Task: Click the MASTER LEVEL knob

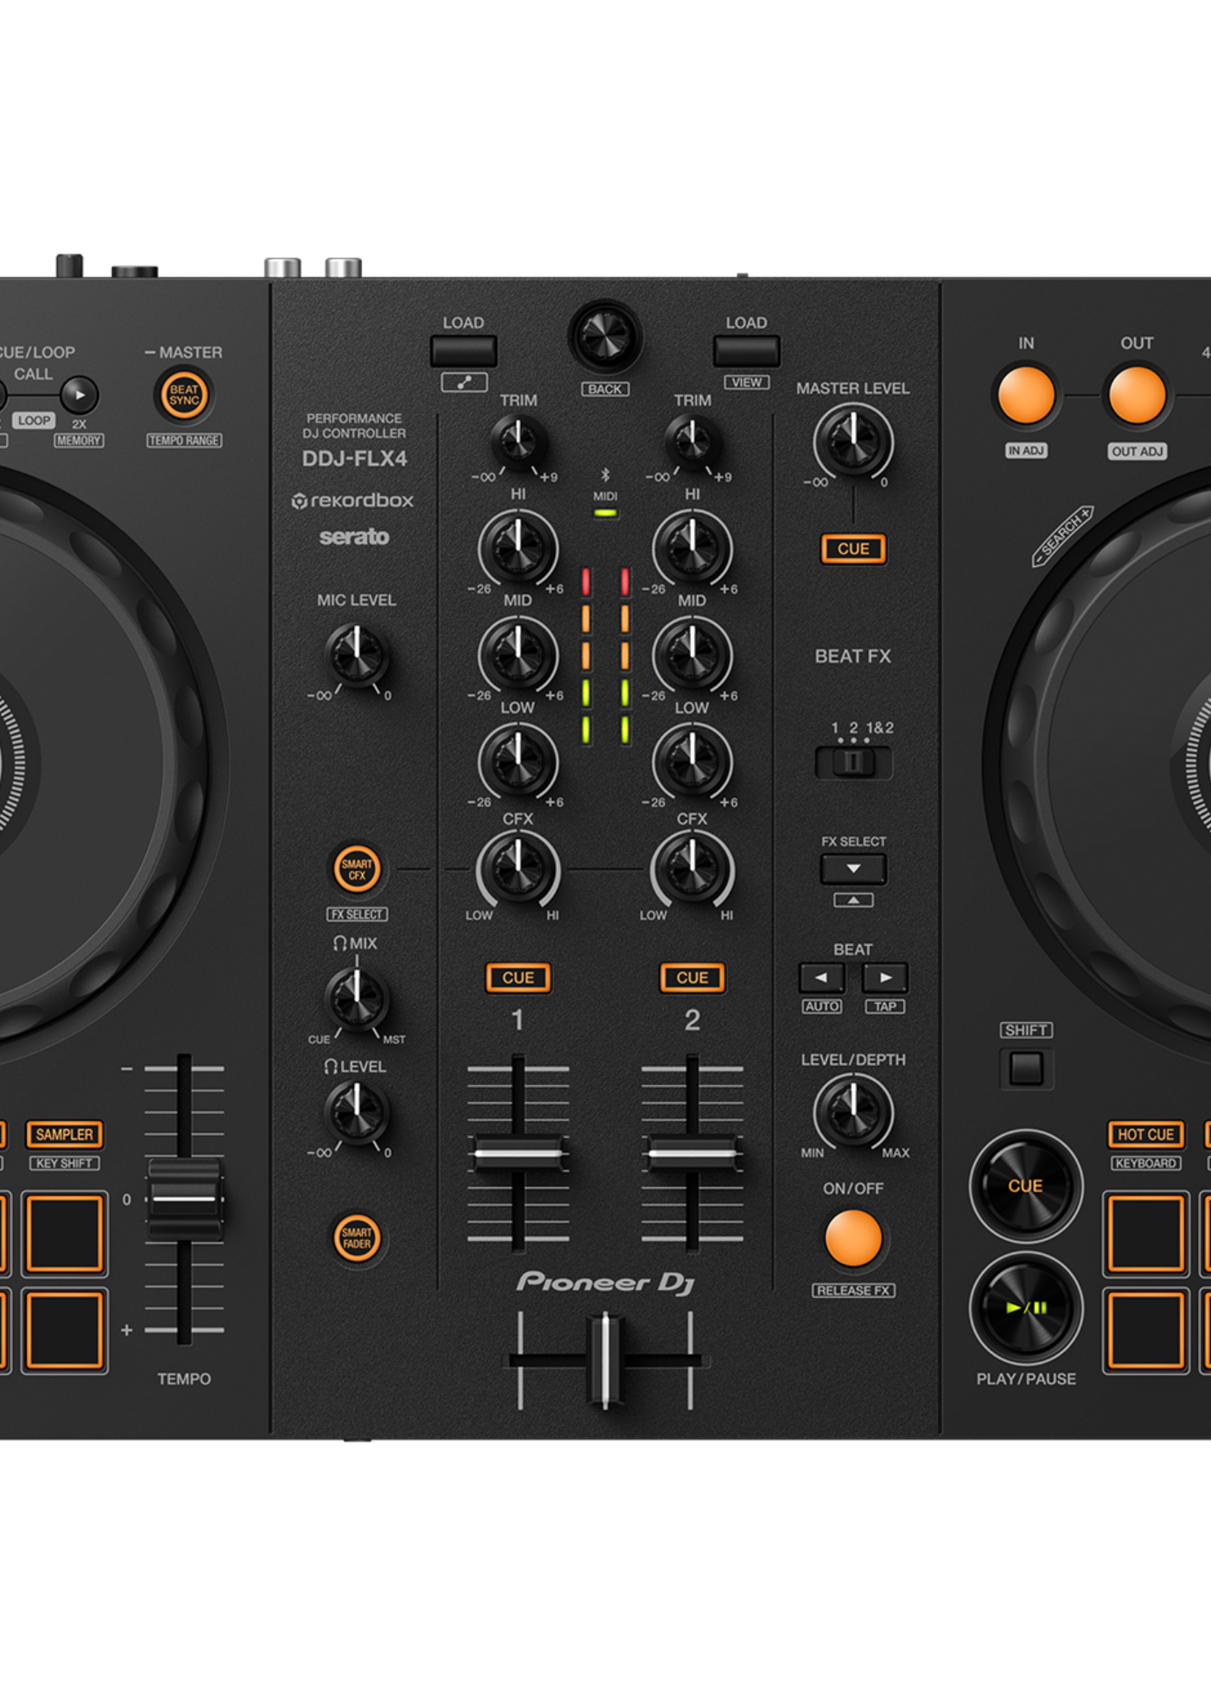Action: [853, 441]
